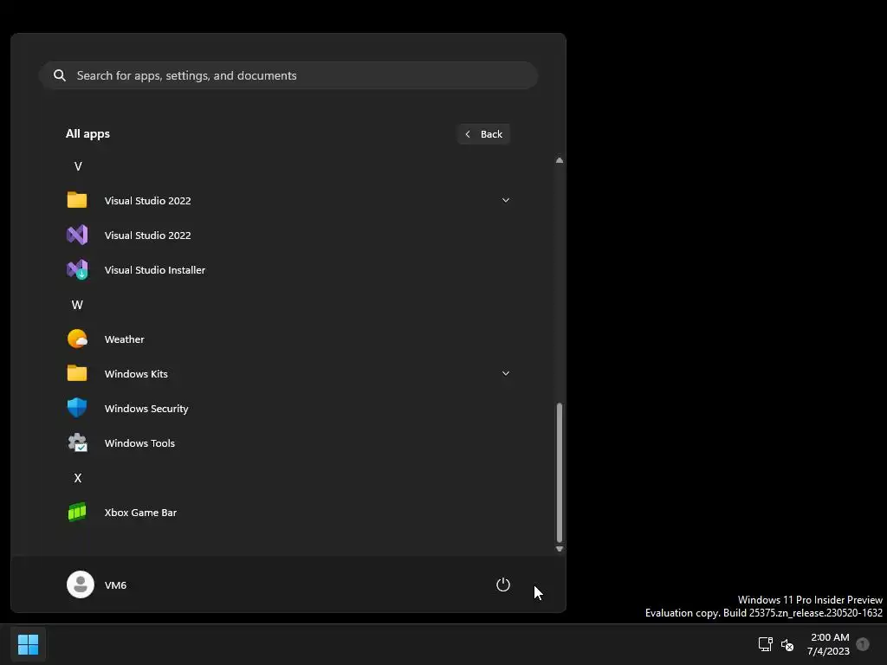The width and height of the screenshot is (887, 665).
Task: Open the network status tray icon
Action: tap(766, 644)
